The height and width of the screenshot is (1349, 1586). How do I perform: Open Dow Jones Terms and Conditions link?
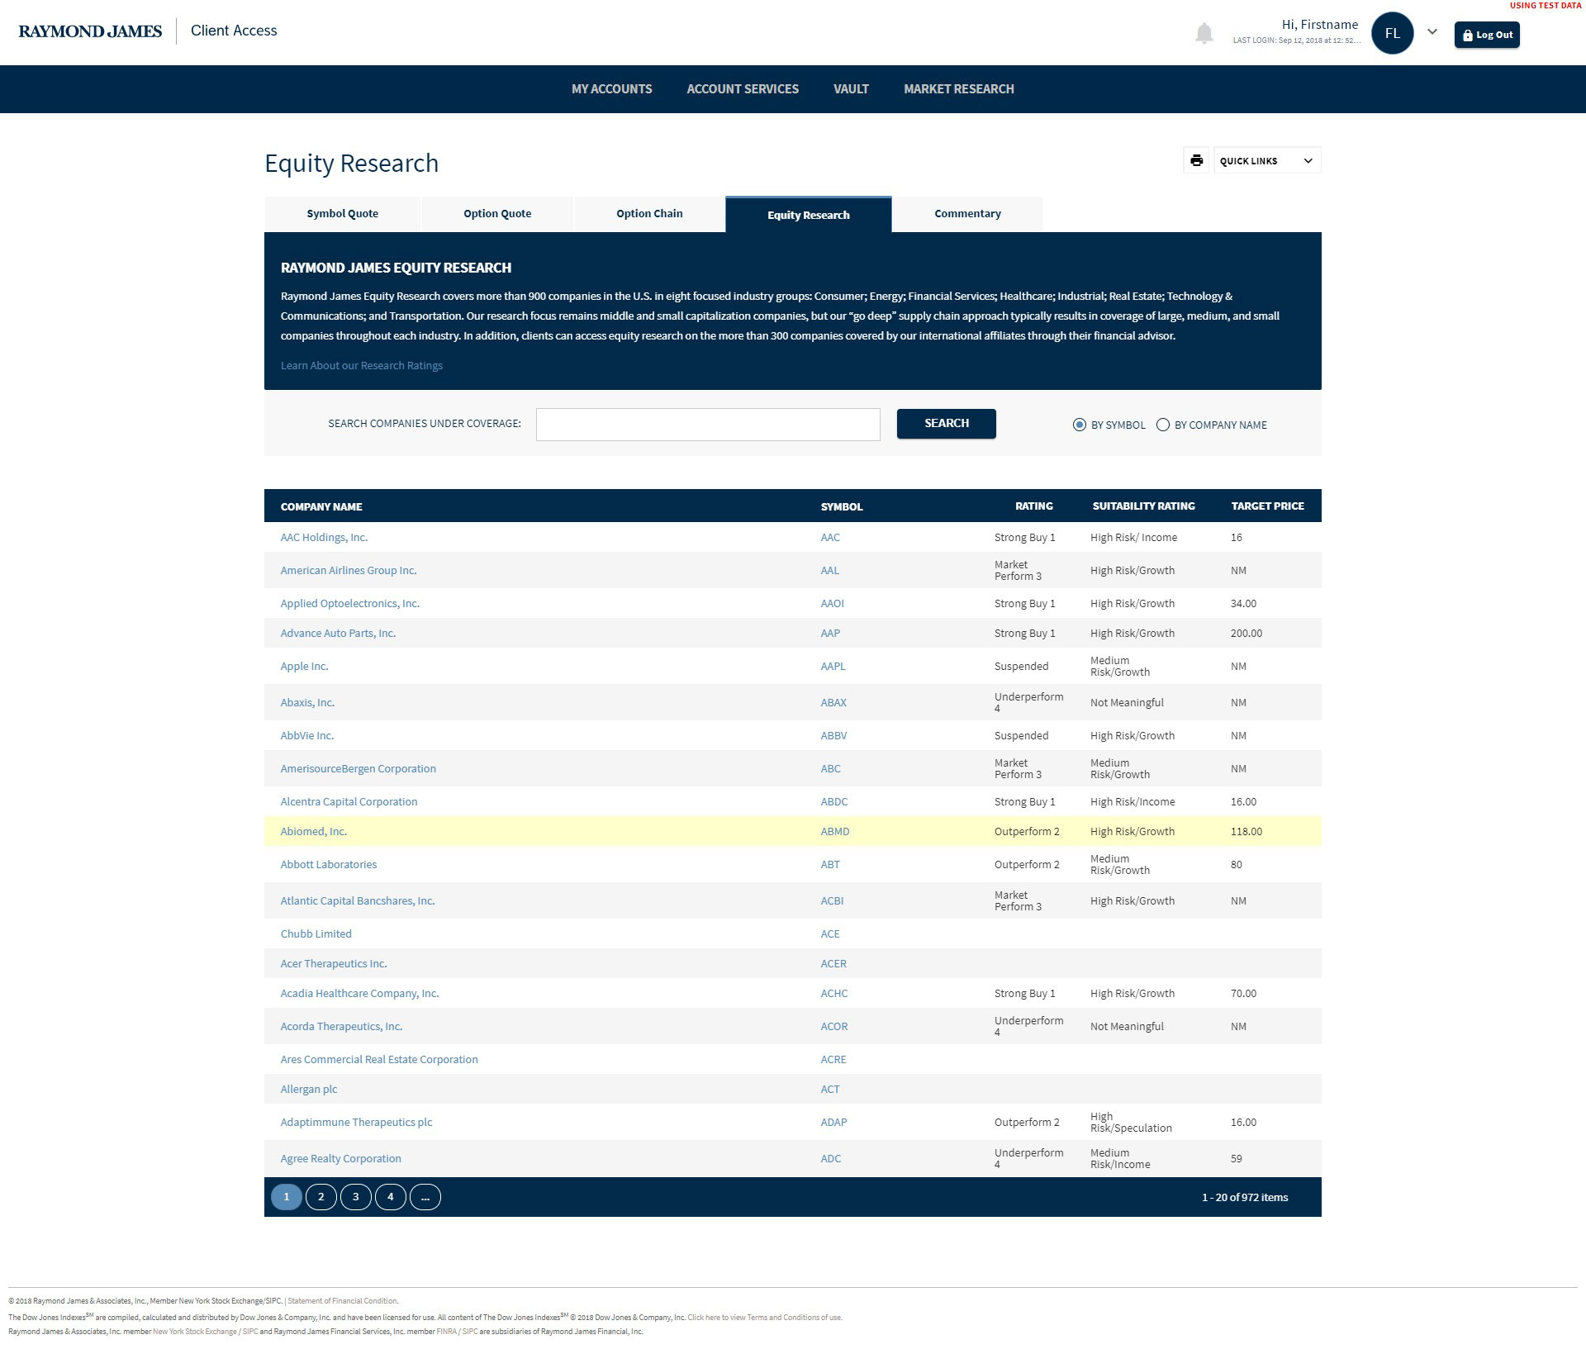[x=765, y=1317]
